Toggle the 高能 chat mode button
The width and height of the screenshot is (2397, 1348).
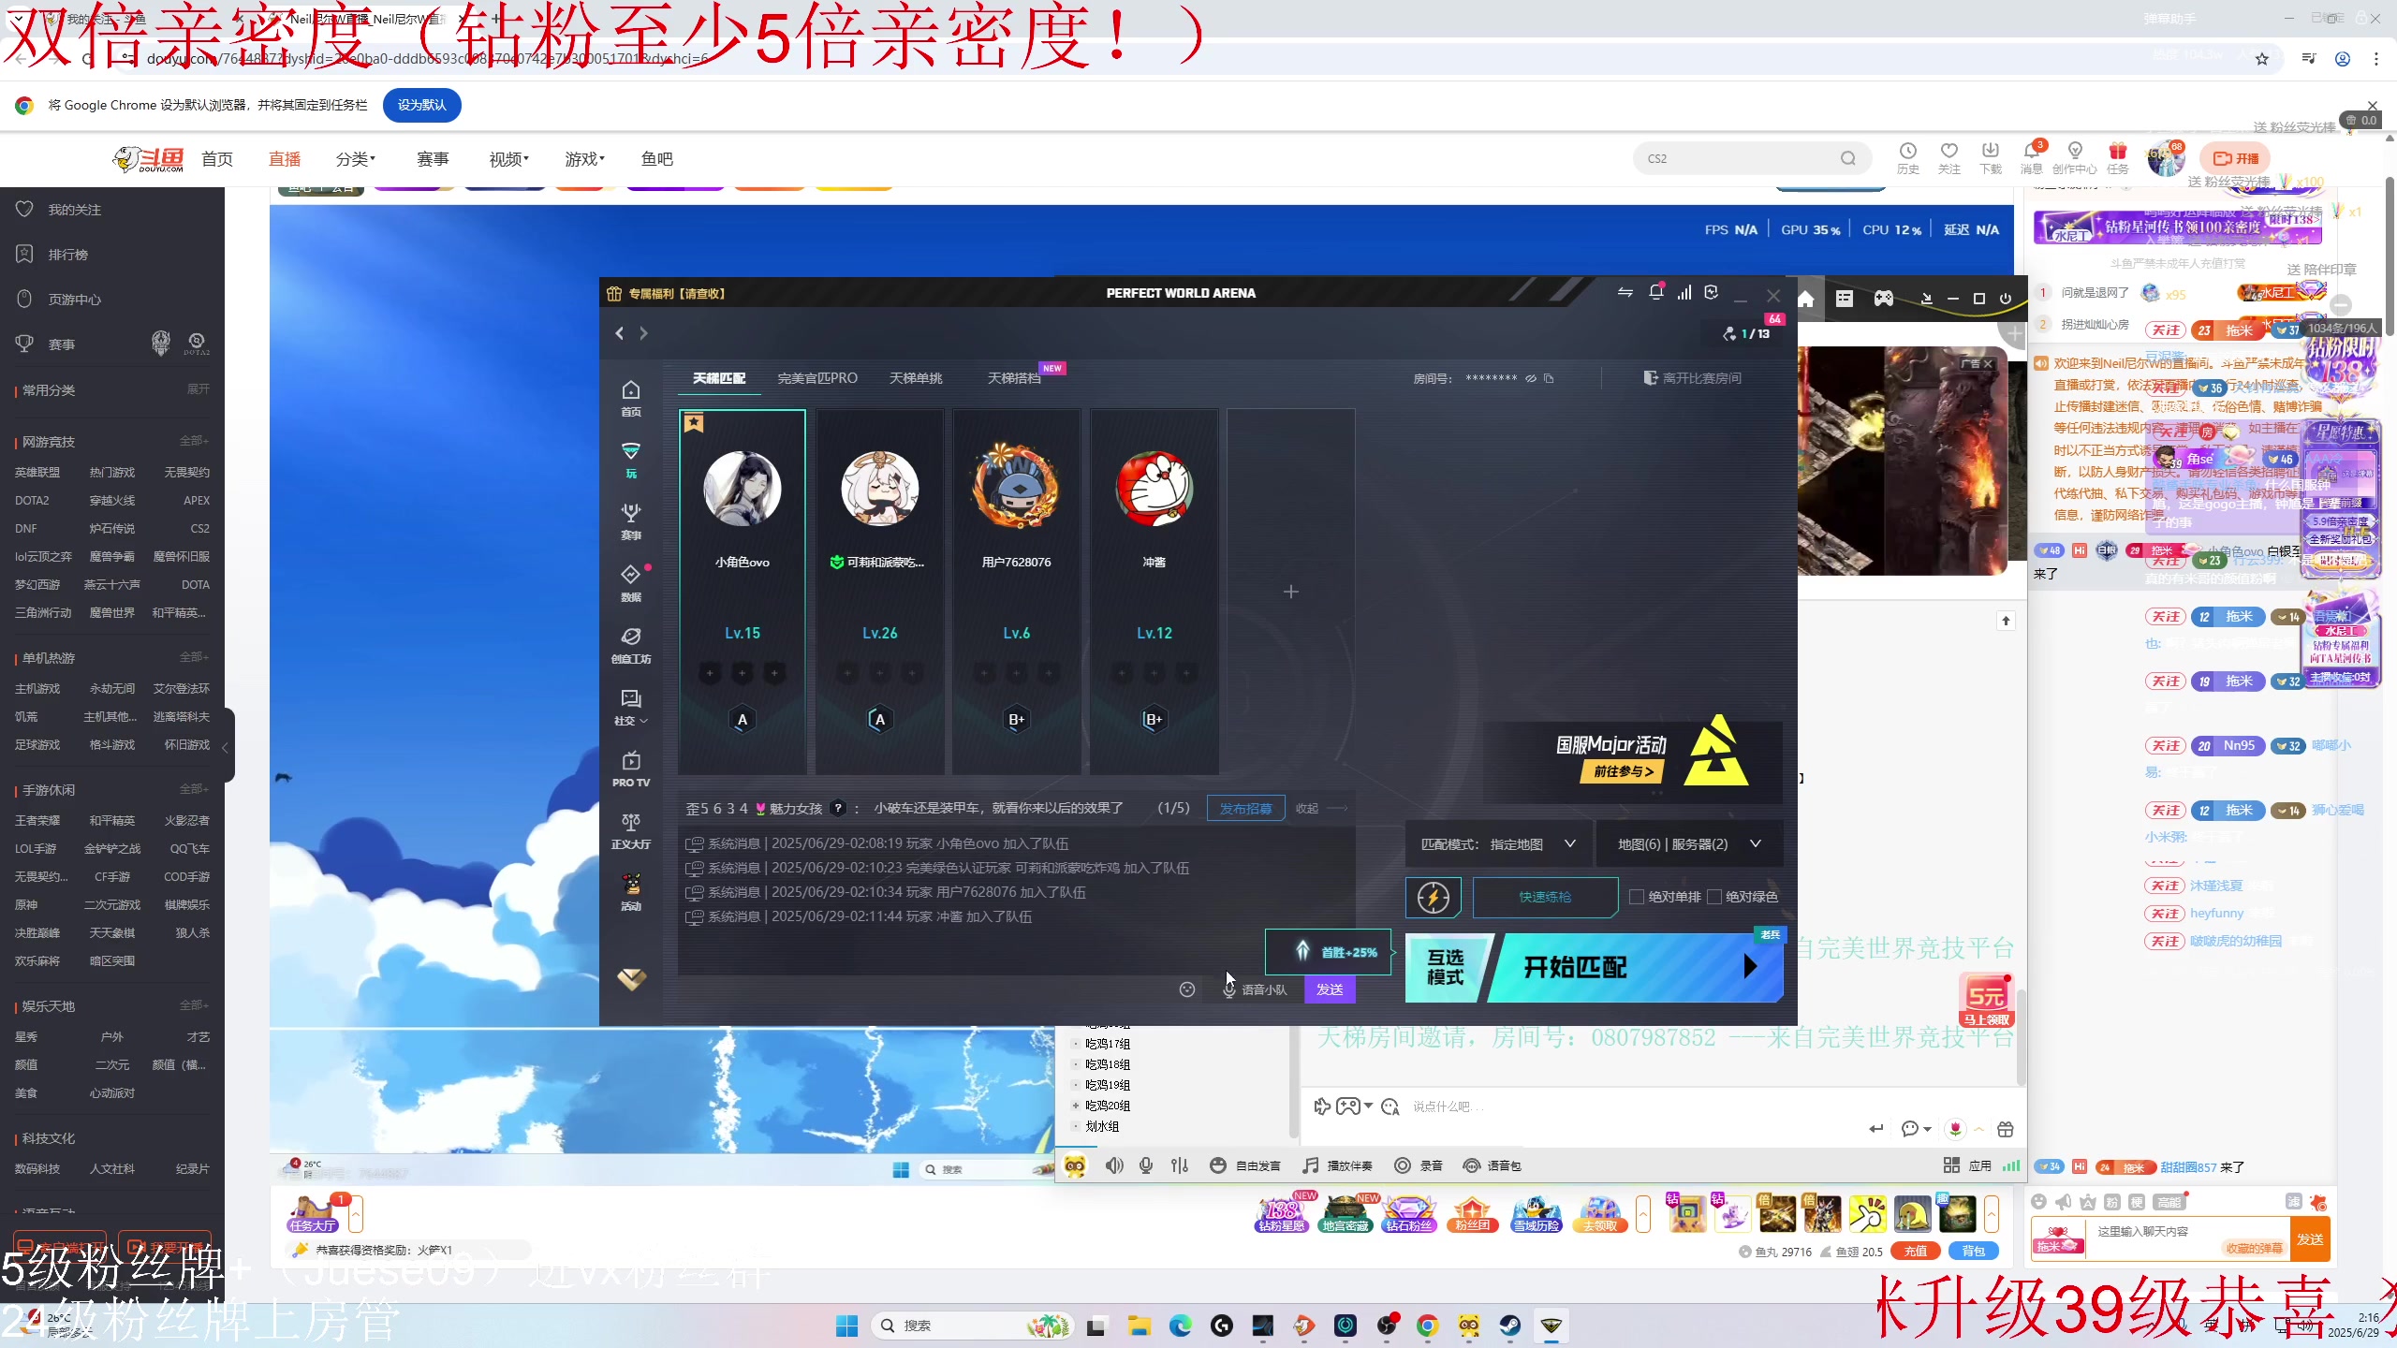coord(2169,1202)
